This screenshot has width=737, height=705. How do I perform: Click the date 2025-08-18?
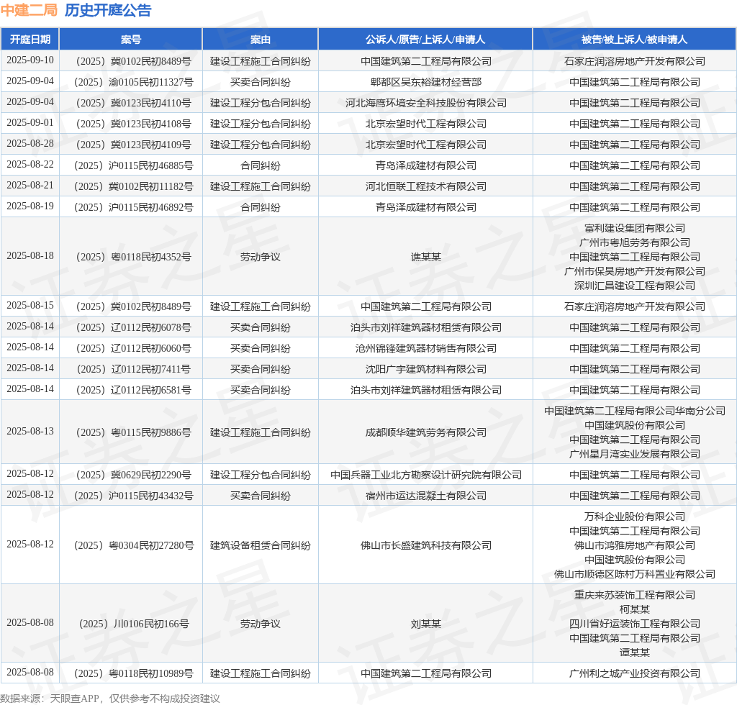click(30, 256)
